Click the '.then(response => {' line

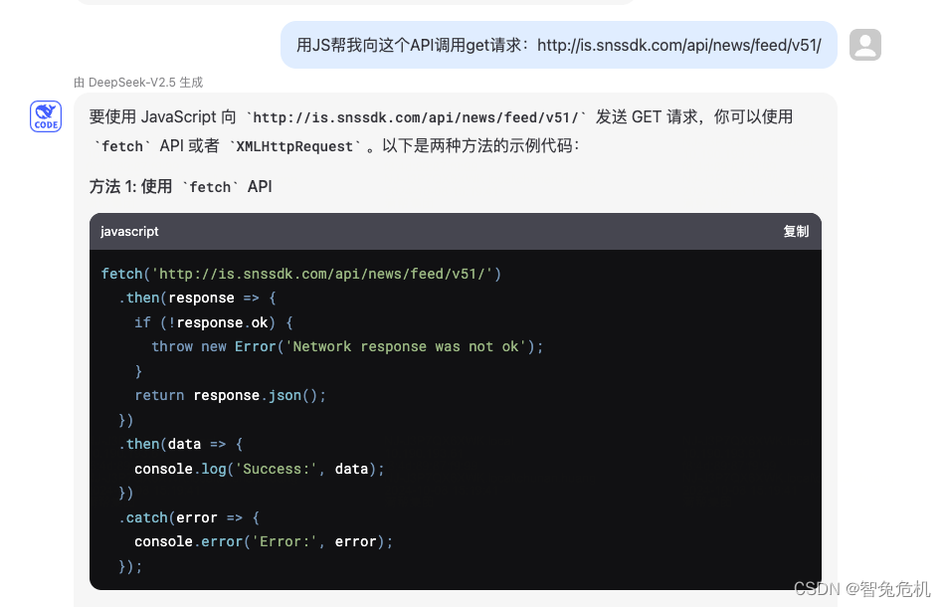click(x=197, y=299)
